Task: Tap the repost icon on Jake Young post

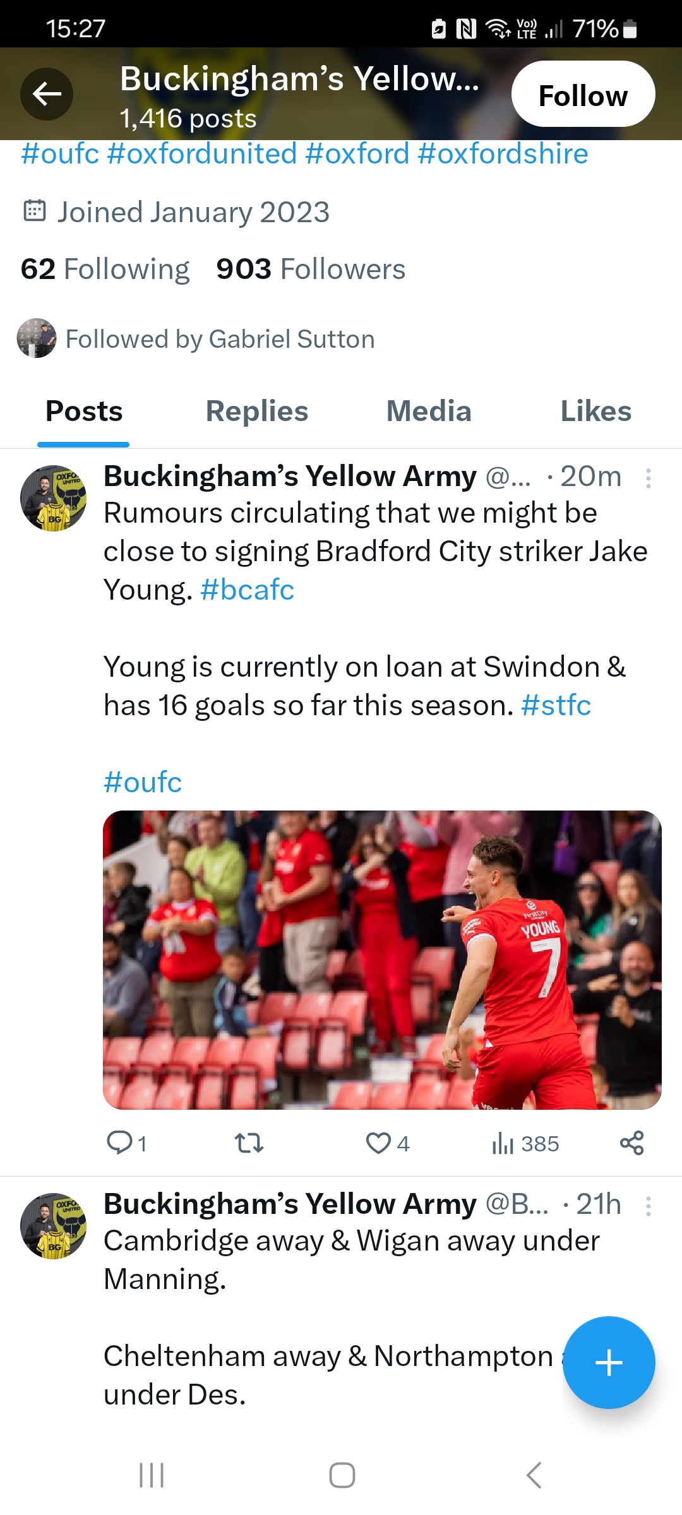Action: 249,1143
